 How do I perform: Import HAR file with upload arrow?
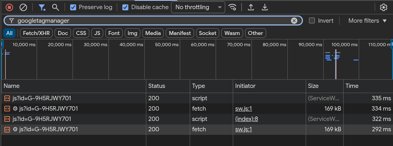pos(251,7)
